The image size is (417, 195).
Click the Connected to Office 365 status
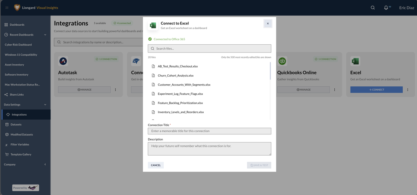pyautogui.click(x=167, y=39)
